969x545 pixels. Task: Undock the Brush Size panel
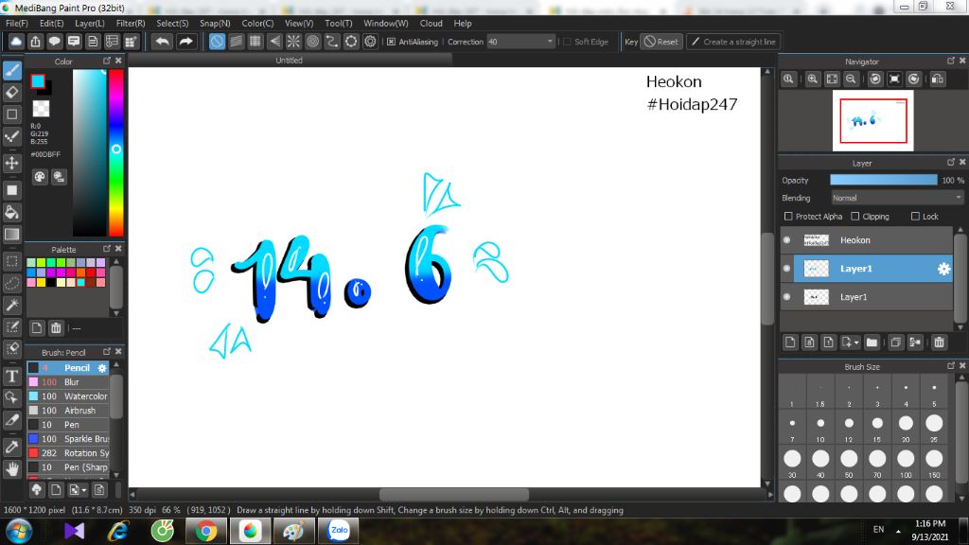click(x=950, y=366)
